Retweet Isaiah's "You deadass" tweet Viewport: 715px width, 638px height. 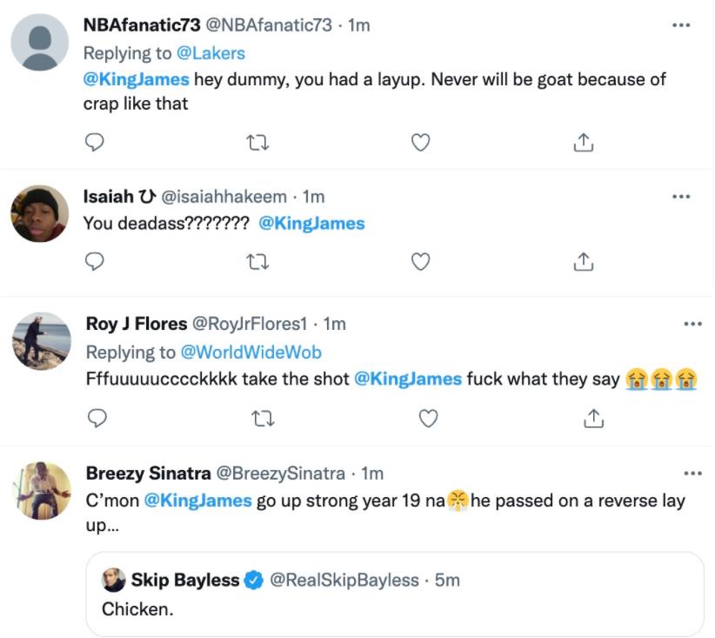pos(257,260)
